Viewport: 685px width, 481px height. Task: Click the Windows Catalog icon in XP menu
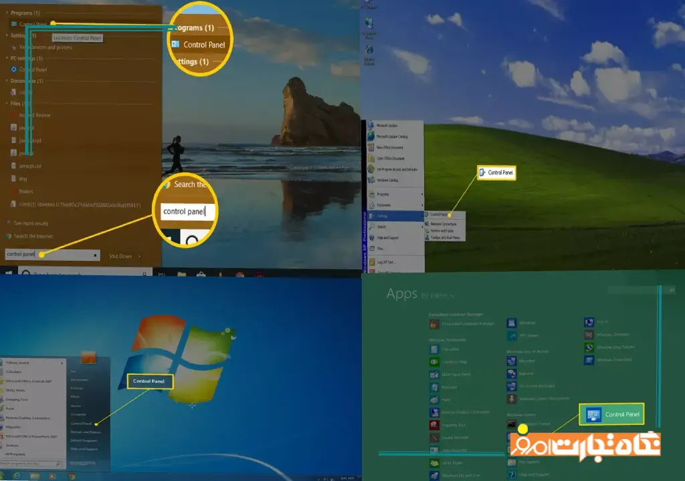(x=372, y=180)
